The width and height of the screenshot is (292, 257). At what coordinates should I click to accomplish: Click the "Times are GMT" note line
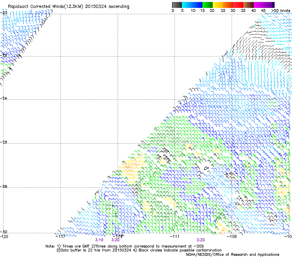[x=124, y=246]
